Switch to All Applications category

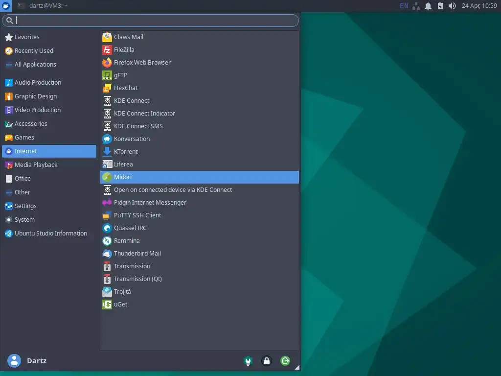[49, 65]
